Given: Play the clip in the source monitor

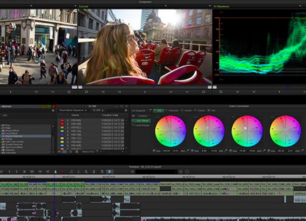Looking at the screenshot, I should pos(11,92).
